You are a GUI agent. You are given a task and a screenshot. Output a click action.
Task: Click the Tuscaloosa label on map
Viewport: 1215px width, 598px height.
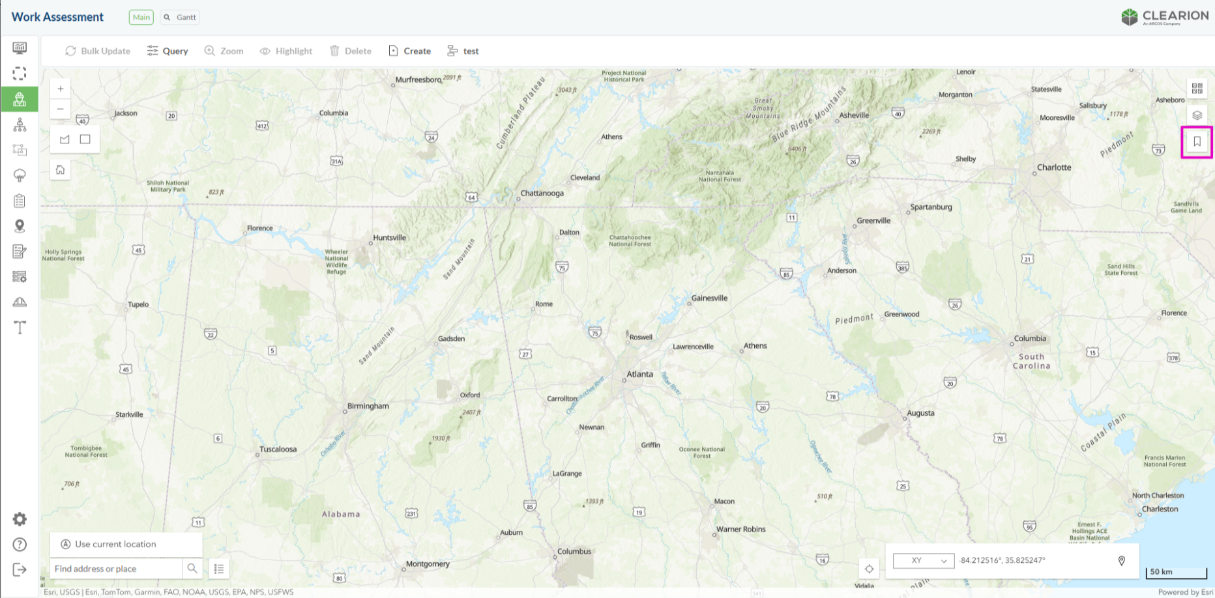coord(278,449)
